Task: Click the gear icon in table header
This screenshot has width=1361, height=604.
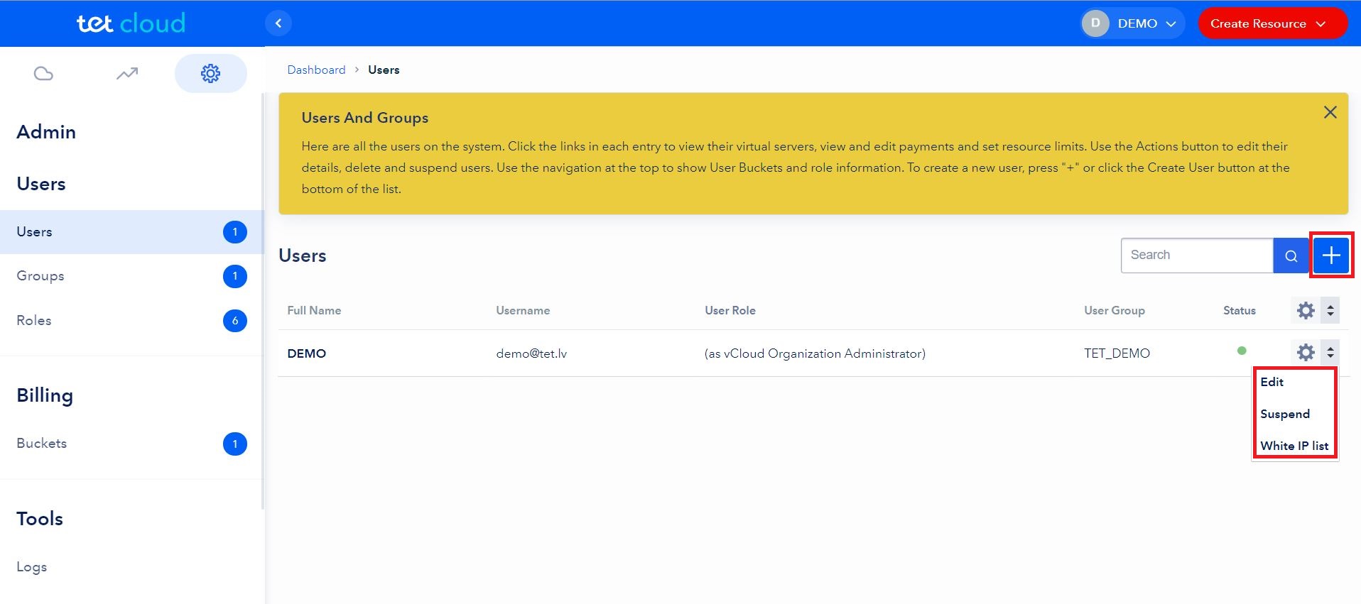Action: pos(1306,310)
